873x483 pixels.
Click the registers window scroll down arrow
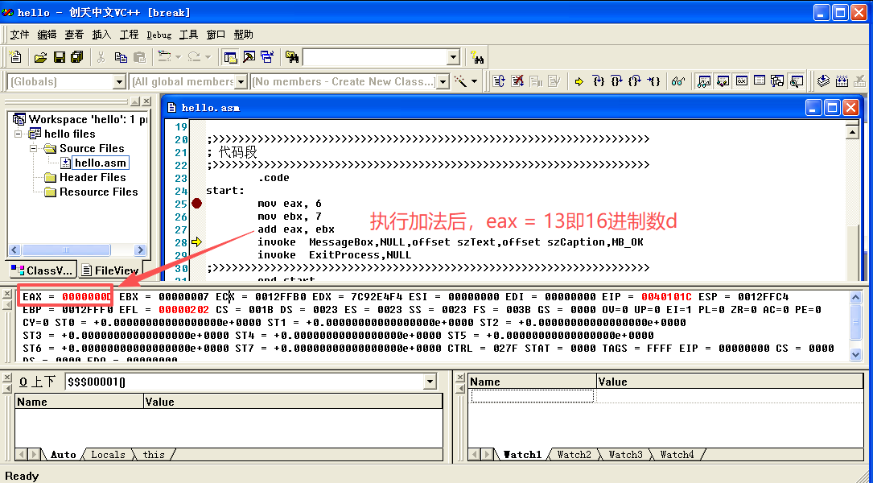[856, 353]
